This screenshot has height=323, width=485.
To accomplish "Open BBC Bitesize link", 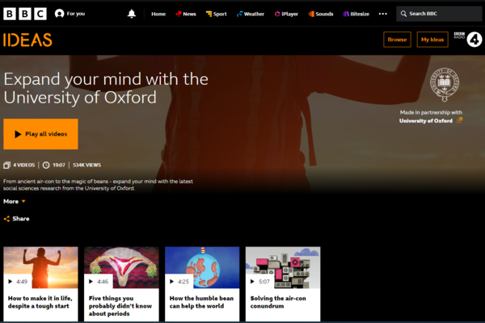I will coord(356,14).
